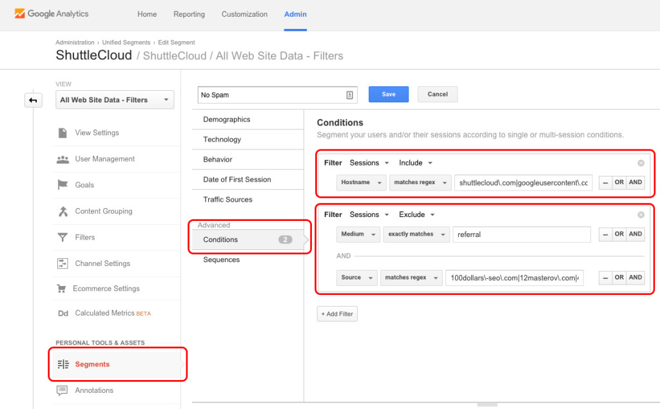660x409 pixels.
Task: Open the Include dropdown in first filter
Action: point(416,163)
